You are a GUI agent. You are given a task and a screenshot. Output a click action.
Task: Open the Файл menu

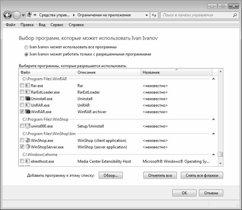(x=11, y=25)
